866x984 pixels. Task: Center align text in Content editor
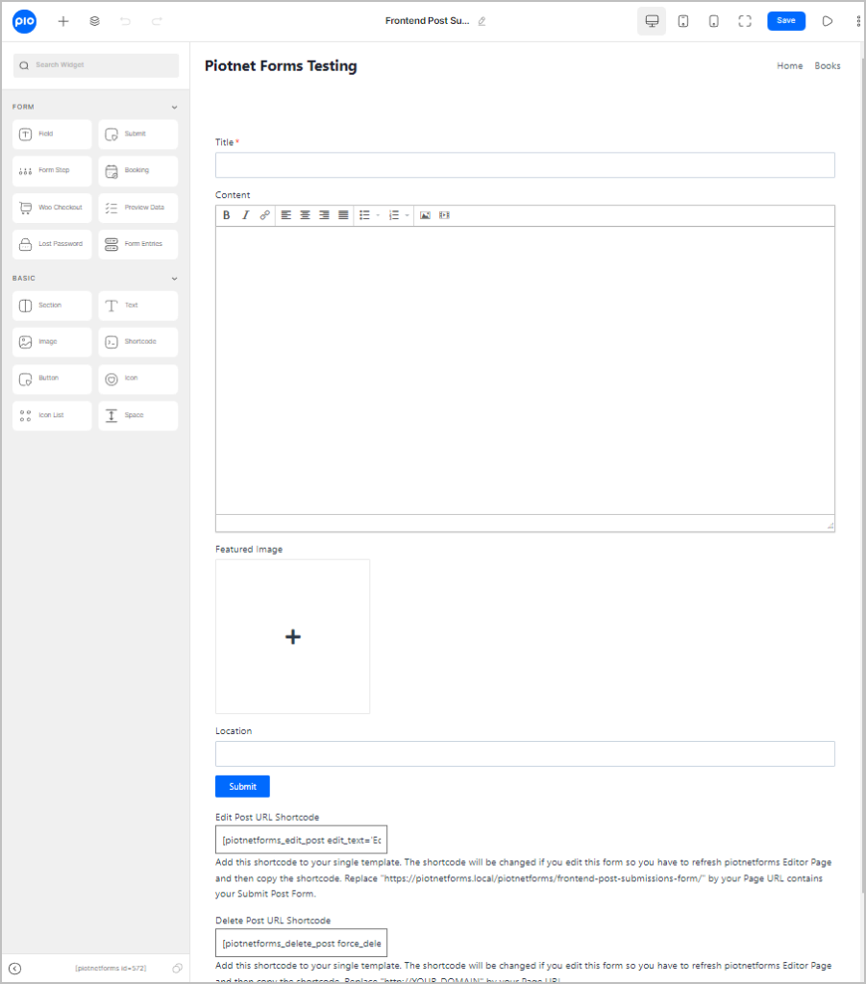(305, 215)
